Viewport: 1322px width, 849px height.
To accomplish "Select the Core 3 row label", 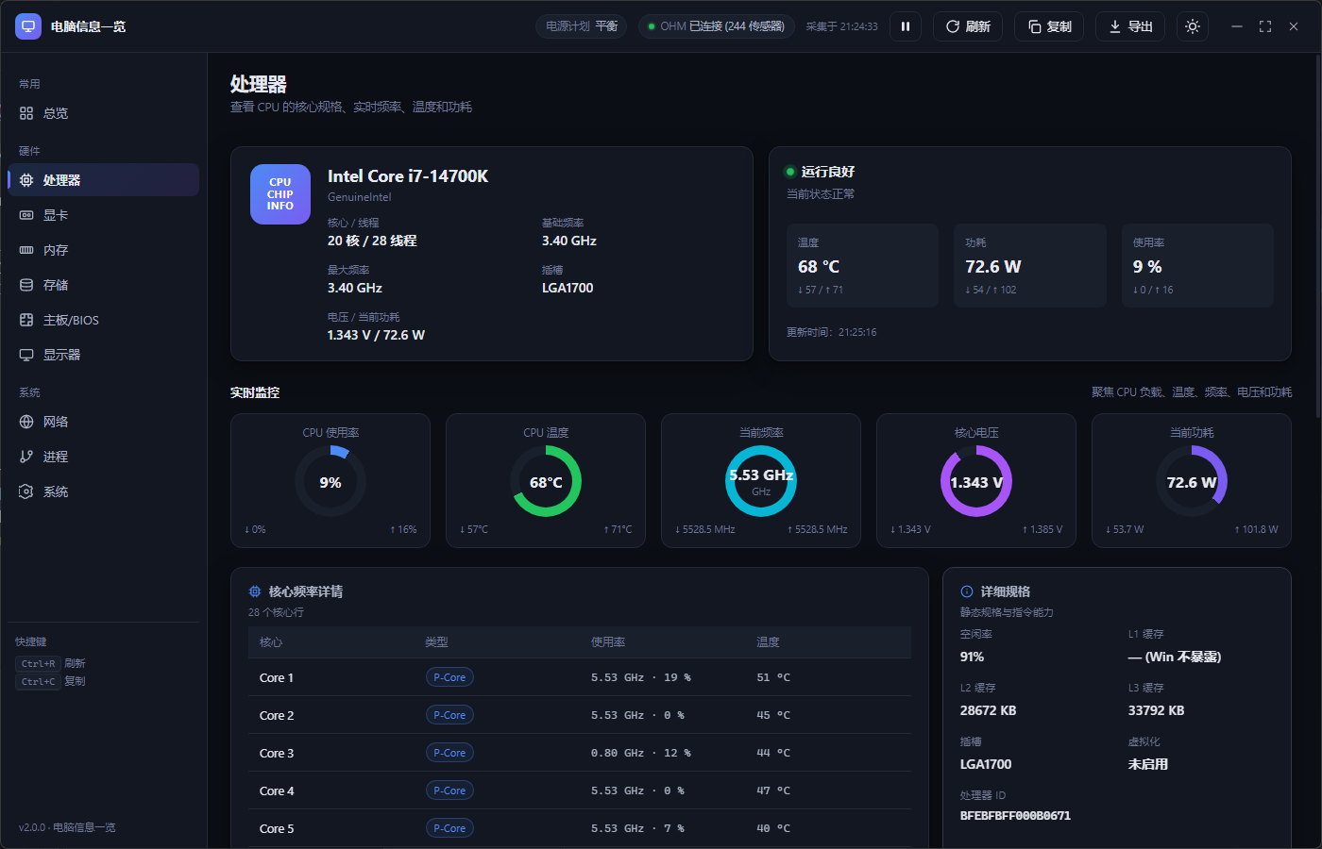I will click(x=277, y=753).
